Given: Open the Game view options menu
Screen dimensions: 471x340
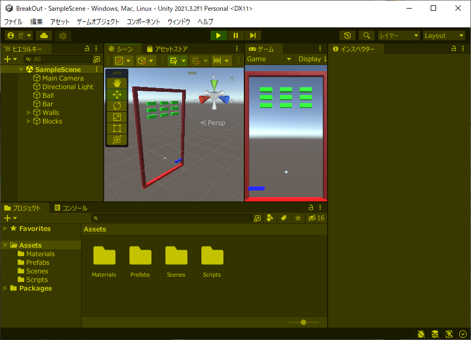Looking at the screenshot, I should (320, 49).
